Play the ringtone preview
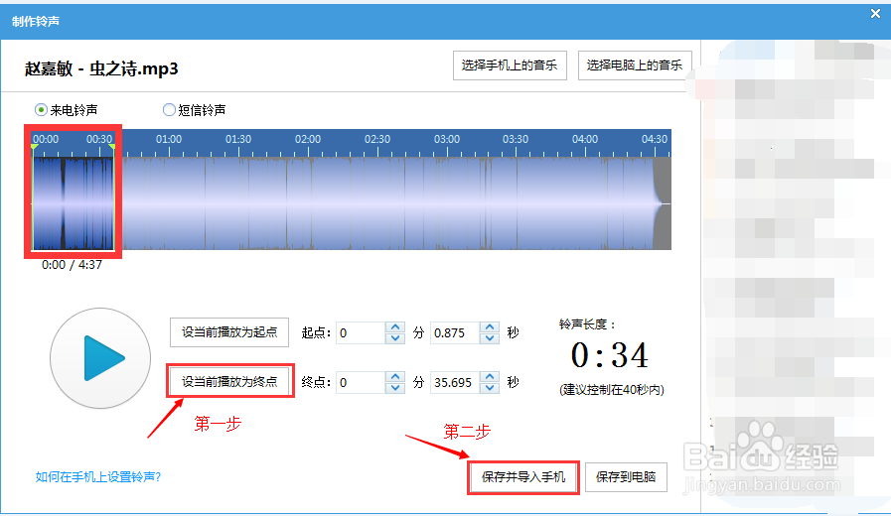The image size is (891, 516). tap(100, 358)
